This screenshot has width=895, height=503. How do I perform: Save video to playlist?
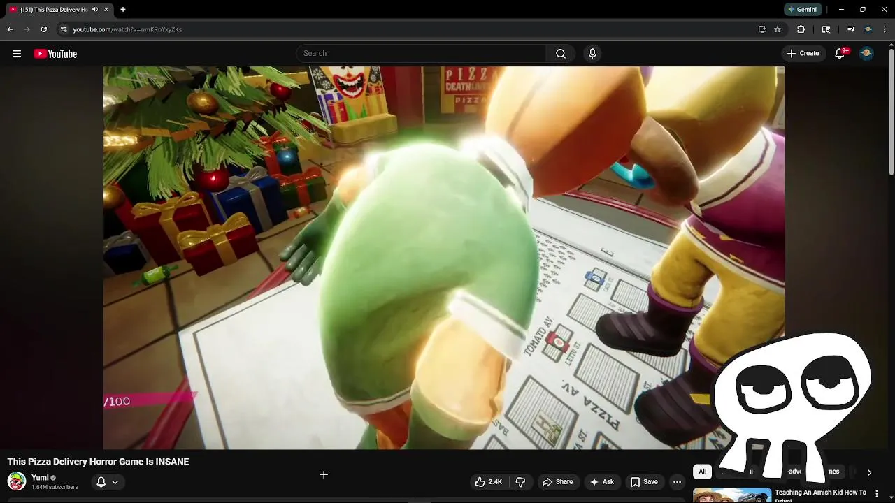pyautogui.click(x=644, y=482)
